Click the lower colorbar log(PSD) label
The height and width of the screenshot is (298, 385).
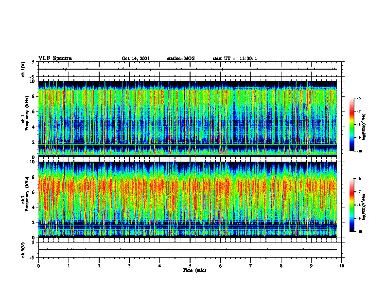(x=364, y=206)
